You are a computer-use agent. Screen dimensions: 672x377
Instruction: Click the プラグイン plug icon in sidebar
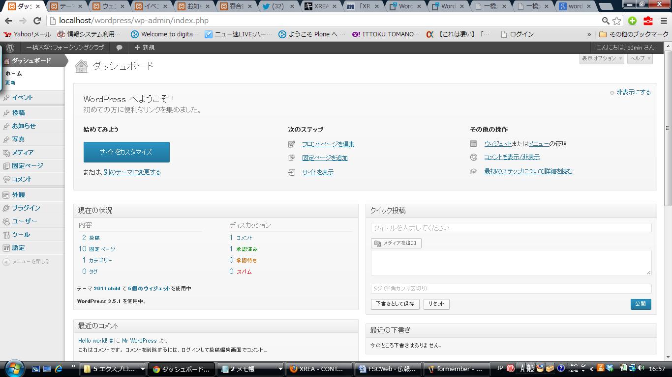point(6,208)
